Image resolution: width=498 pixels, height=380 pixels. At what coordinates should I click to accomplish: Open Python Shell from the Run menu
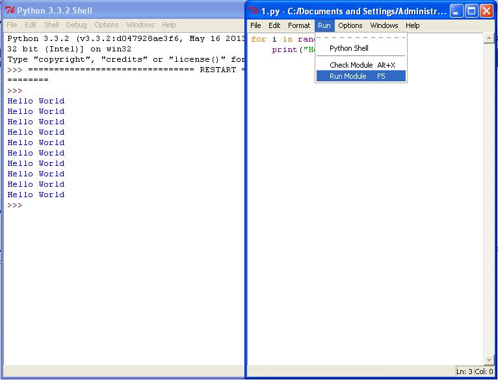[348, 48]
